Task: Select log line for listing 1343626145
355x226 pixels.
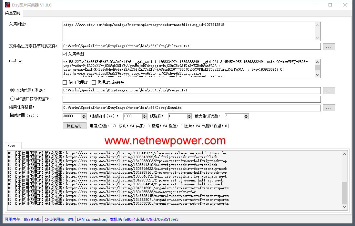Action: pos(118,196)
